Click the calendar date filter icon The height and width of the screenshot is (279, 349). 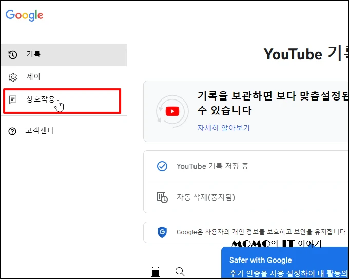156,272
